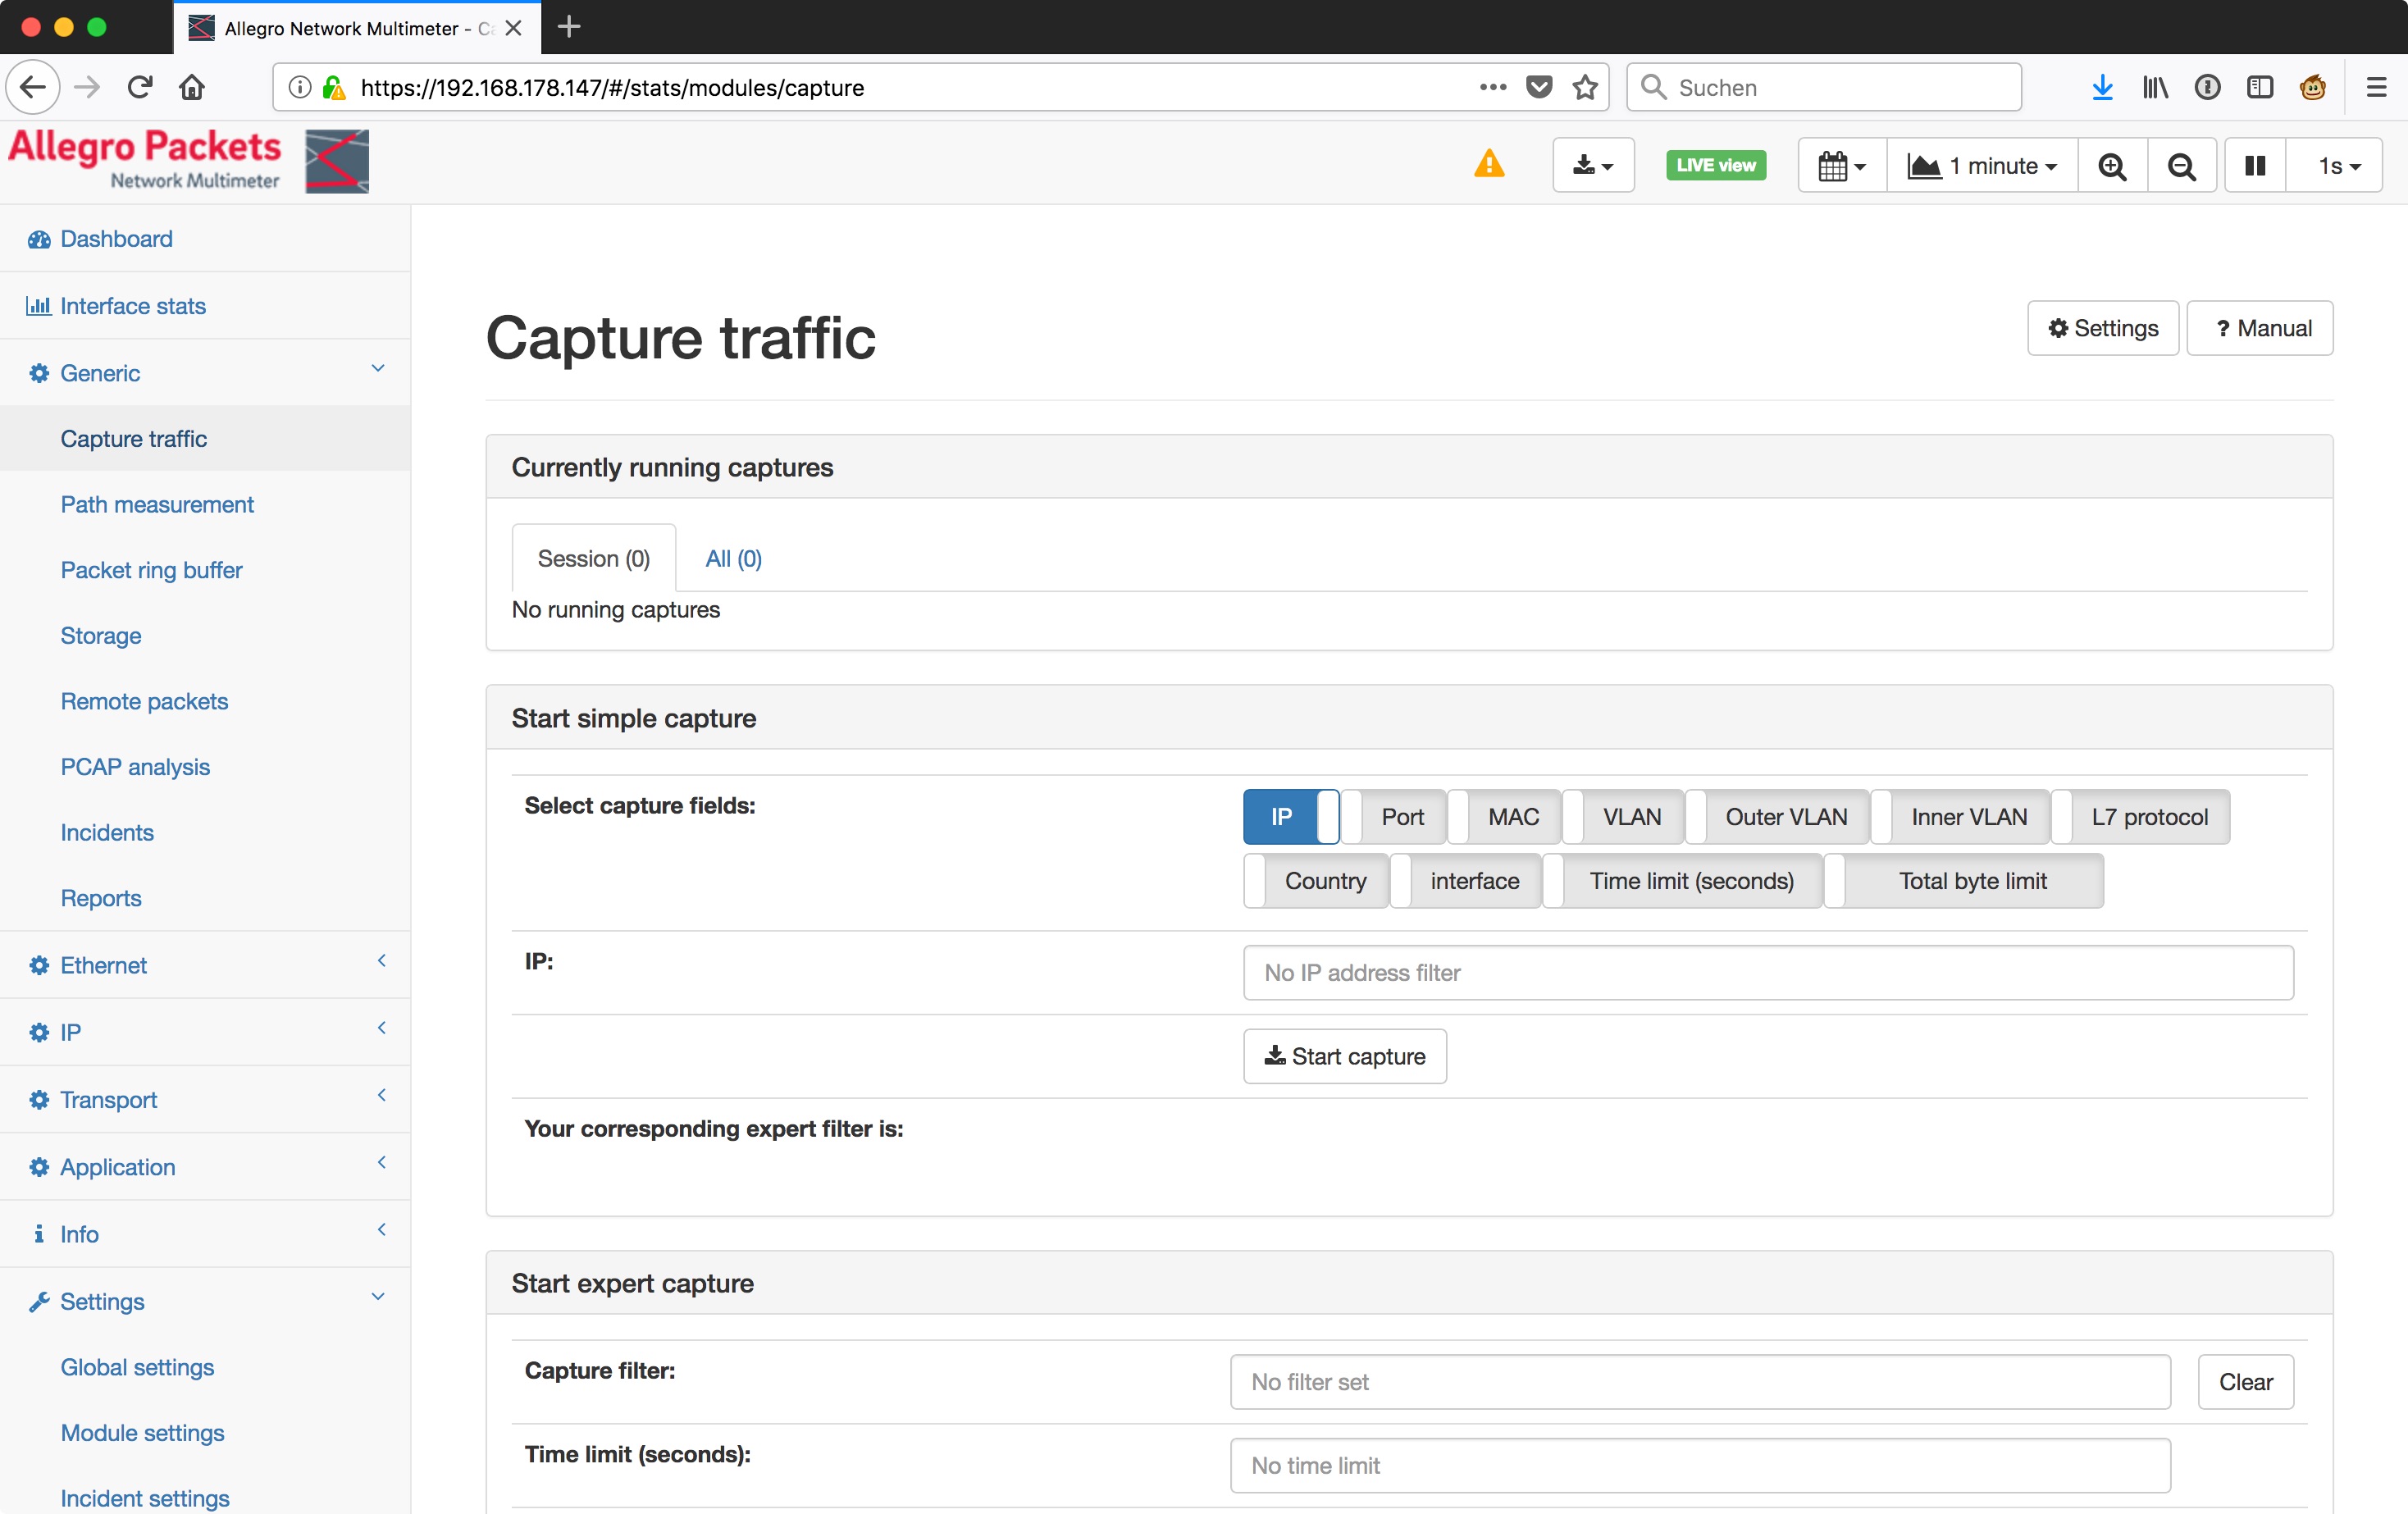Click the browser home icon
The image size is (2408, 1514).
192,88
